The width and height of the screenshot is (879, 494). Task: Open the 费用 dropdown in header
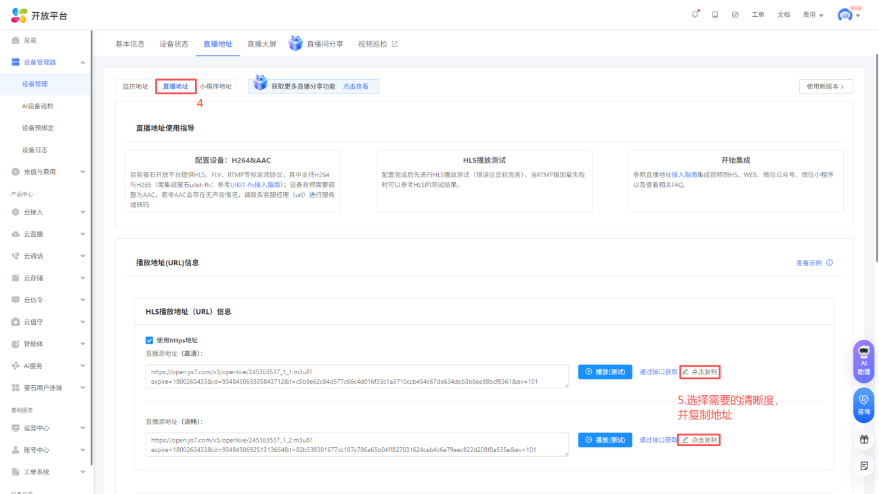click(813, 15)
